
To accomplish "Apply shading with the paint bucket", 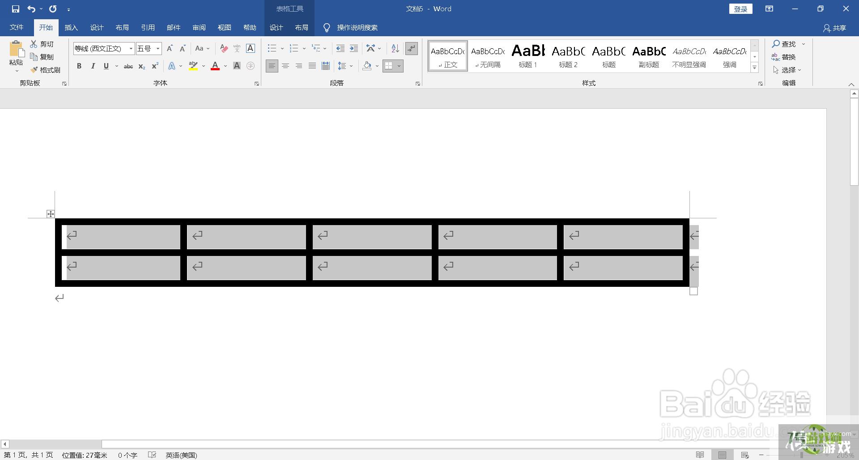I will tap(367, 66).
